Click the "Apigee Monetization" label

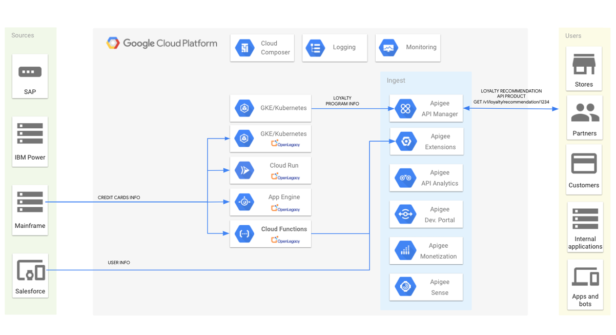pyautogui.click(x=438, y=251)
